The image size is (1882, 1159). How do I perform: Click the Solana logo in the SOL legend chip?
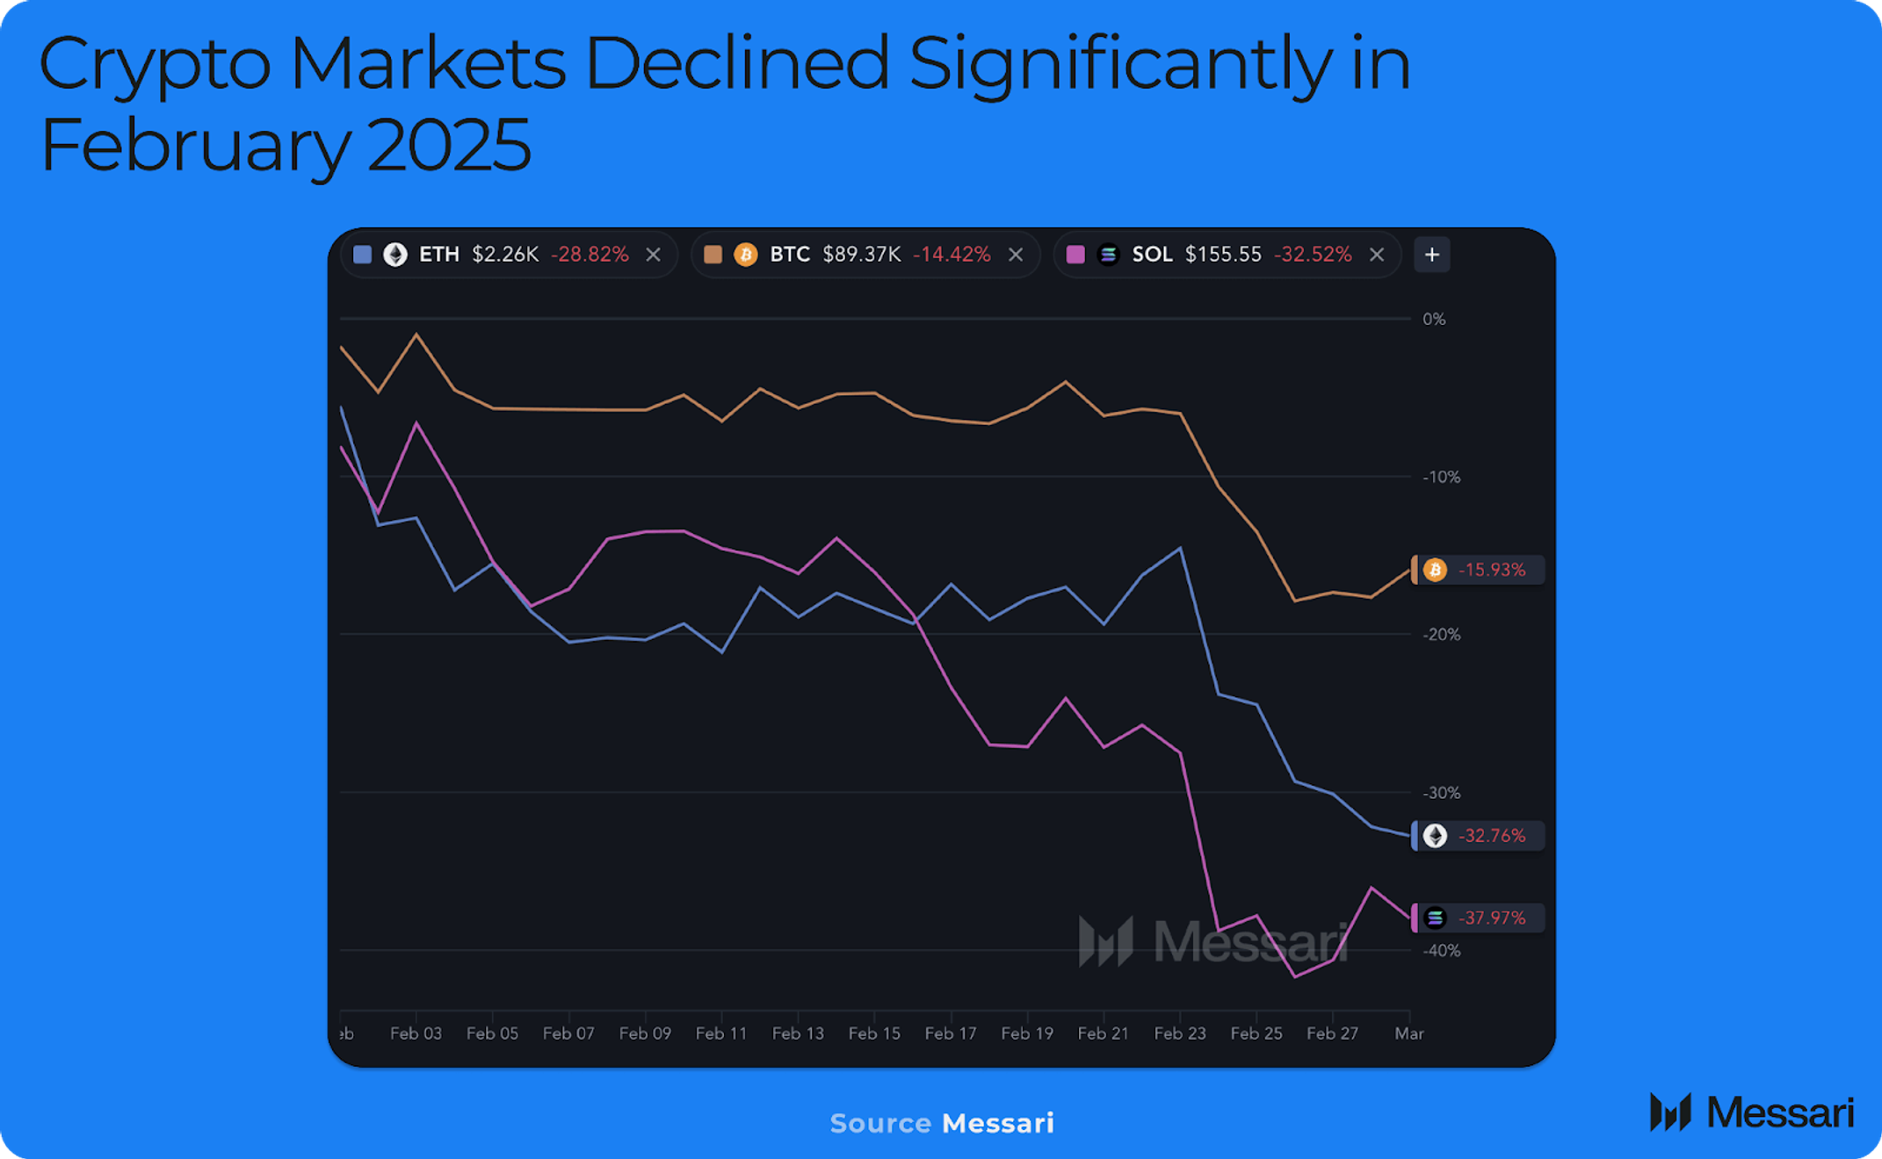(x=1109, y=255)
